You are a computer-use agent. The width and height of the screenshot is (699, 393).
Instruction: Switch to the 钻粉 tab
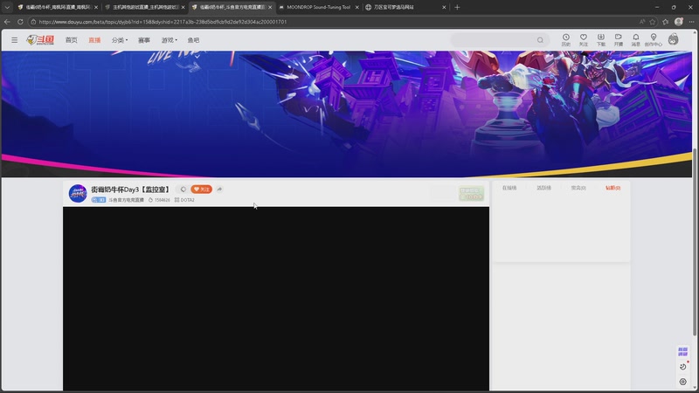[613, 188]
